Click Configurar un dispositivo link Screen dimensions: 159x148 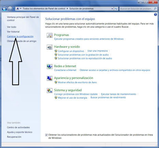71,51
